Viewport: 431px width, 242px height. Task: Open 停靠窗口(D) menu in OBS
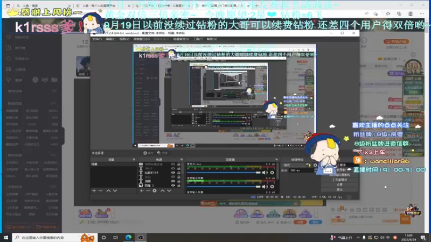(x=142, y=39)
